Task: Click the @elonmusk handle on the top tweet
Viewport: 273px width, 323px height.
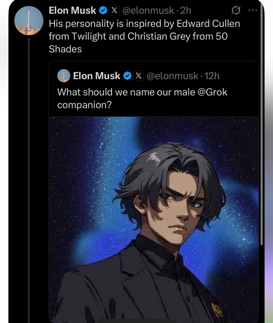Action: 148,10
